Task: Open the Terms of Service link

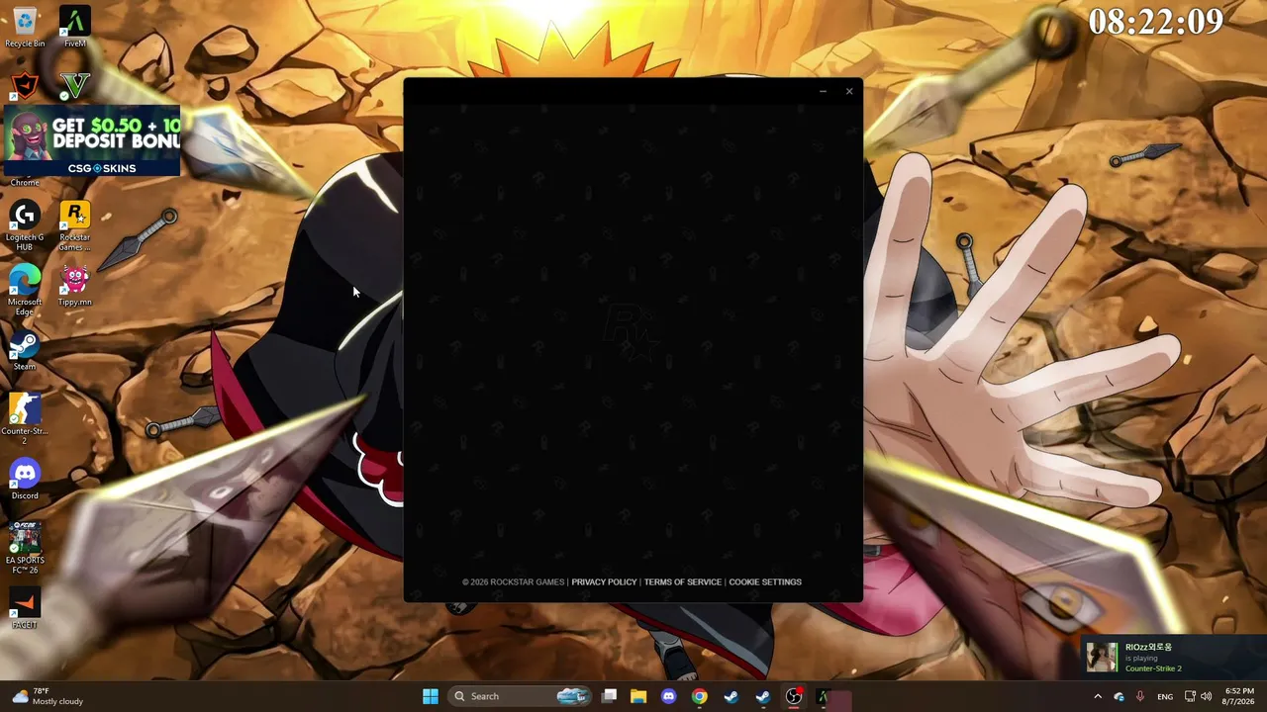Action: tap(683, 581)
